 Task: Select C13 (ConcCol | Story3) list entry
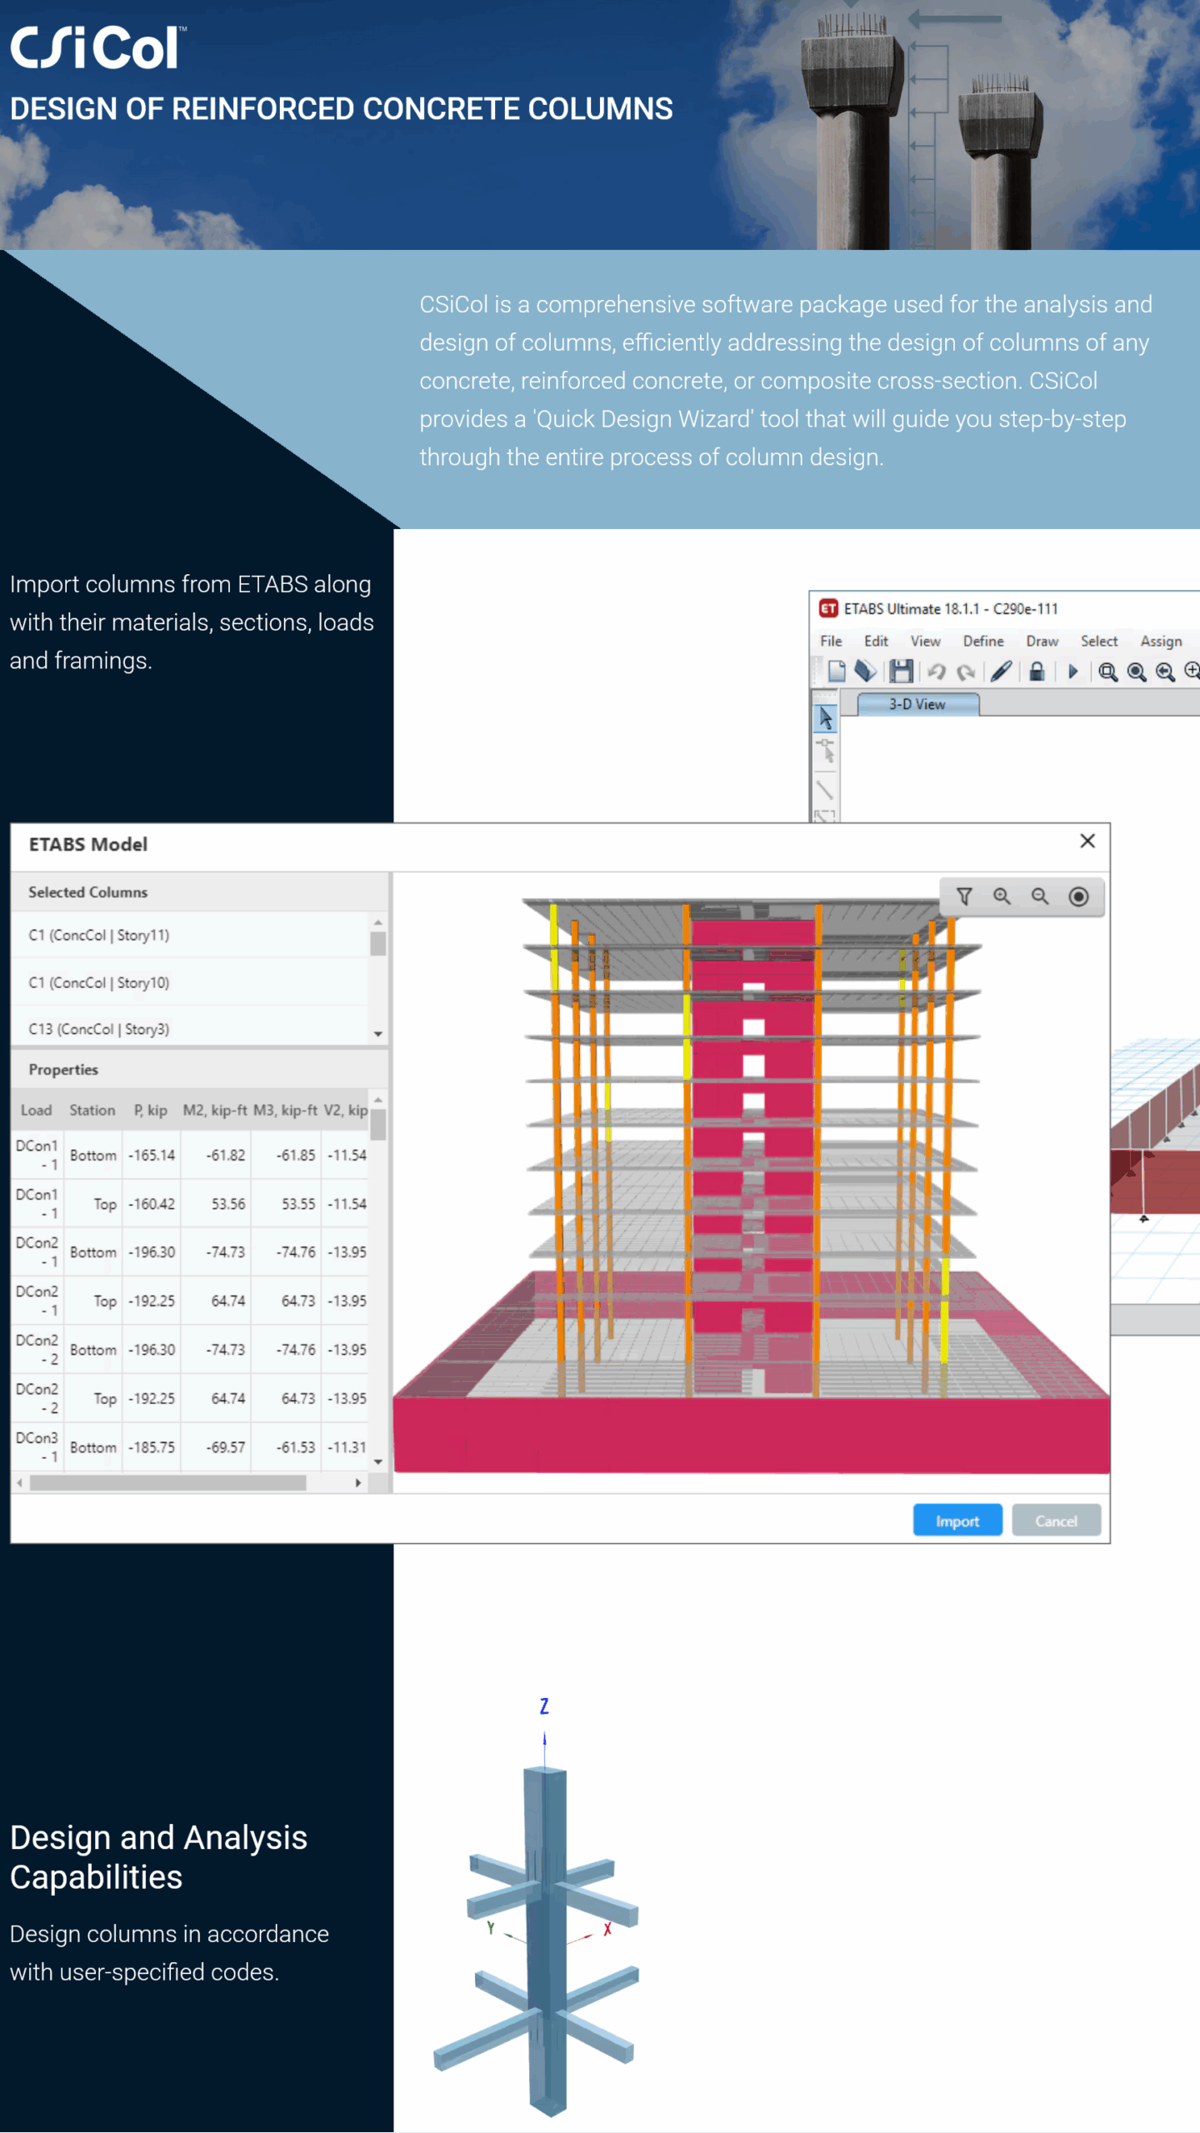[x=98, y=1029]
